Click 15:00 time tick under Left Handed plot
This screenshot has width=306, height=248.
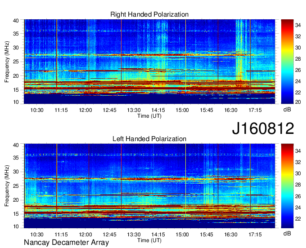pos(182,235)
